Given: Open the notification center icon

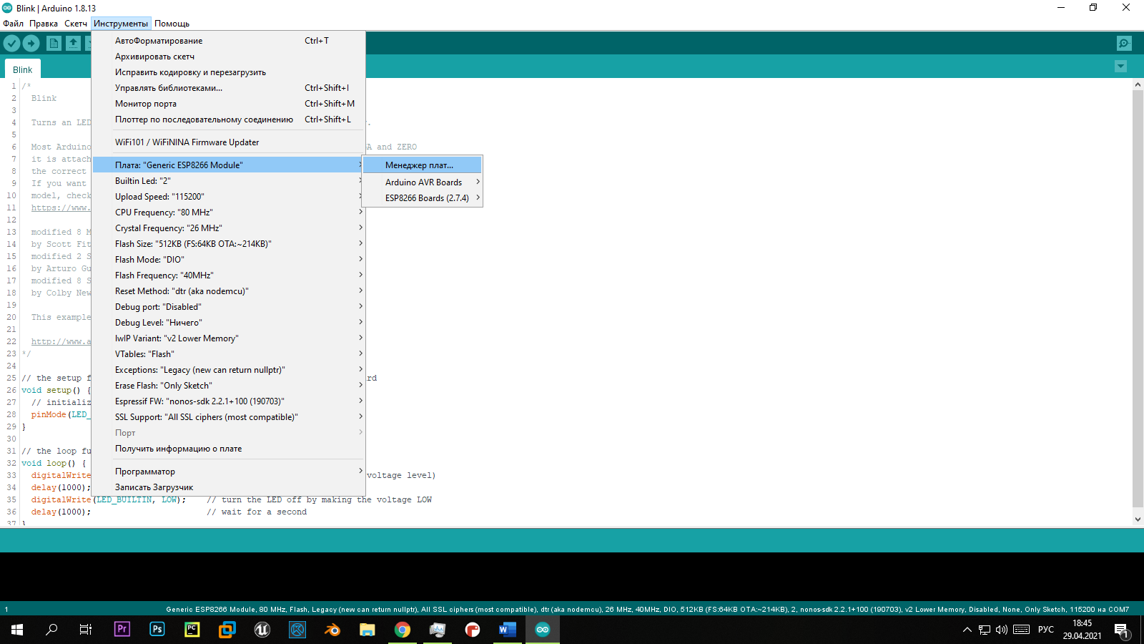Looking at the screenshot, I should [x=1121, y=630].
